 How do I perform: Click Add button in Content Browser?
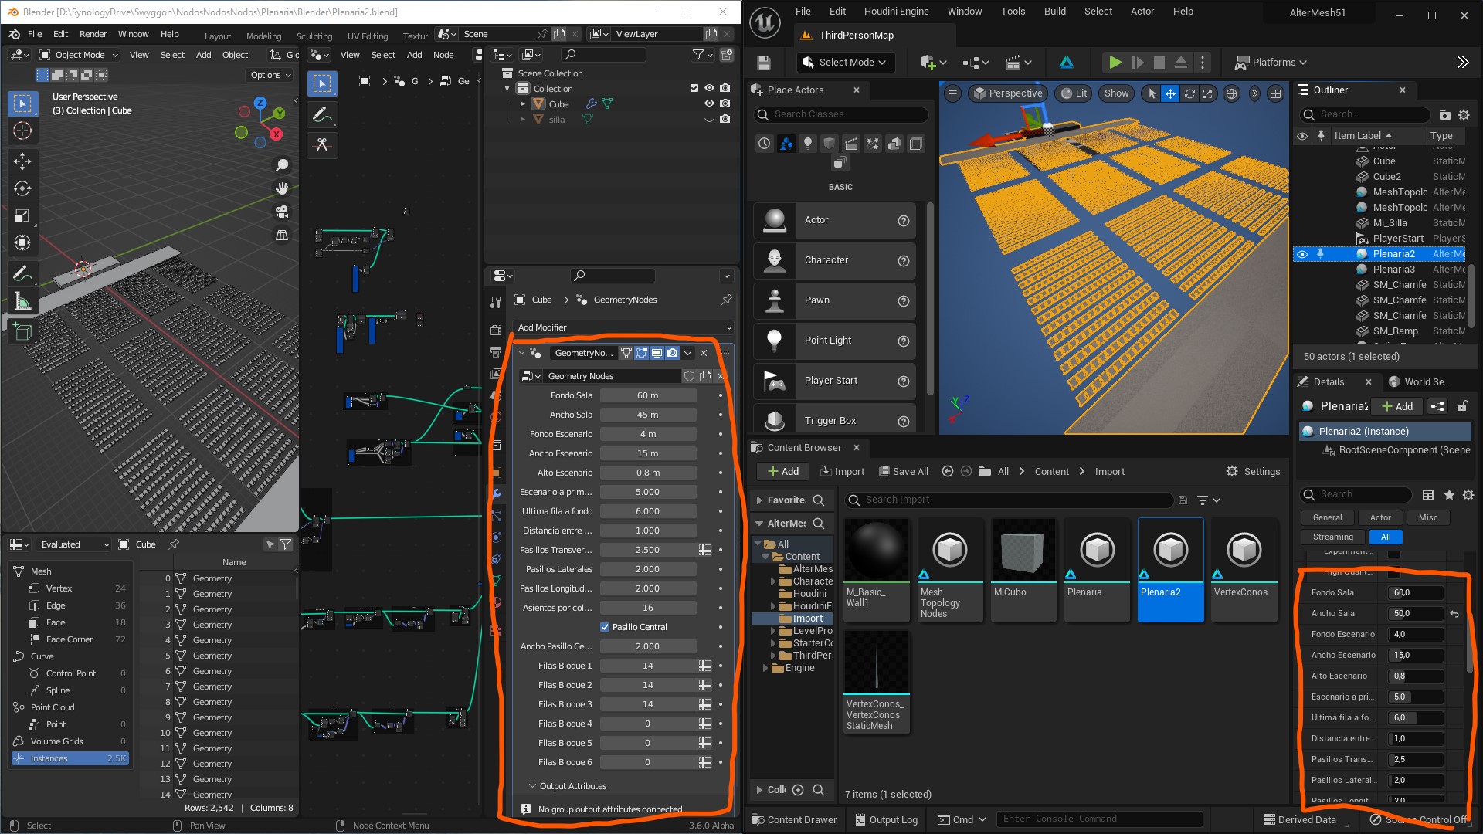782,471
